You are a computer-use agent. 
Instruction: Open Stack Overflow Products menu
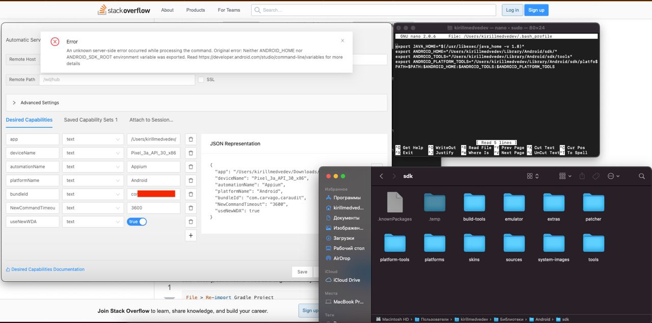(x=196, y=10)
